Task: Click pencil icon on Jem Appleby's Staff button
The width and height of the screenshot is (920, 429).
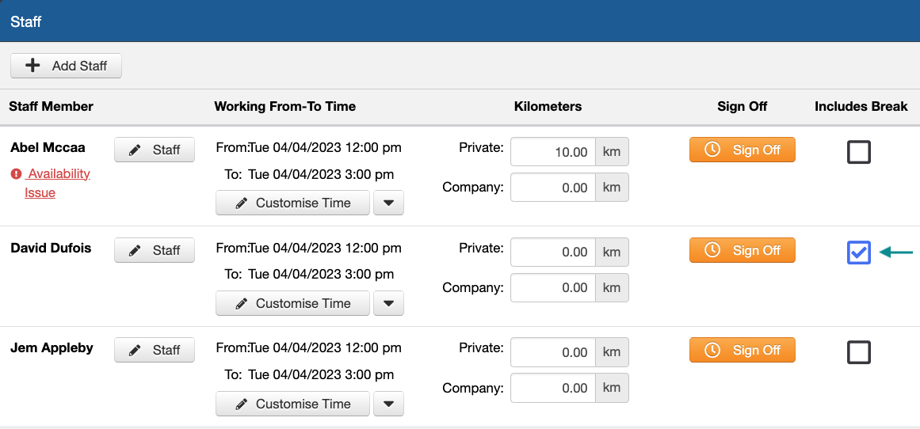Action: click(x=135, y=351)
